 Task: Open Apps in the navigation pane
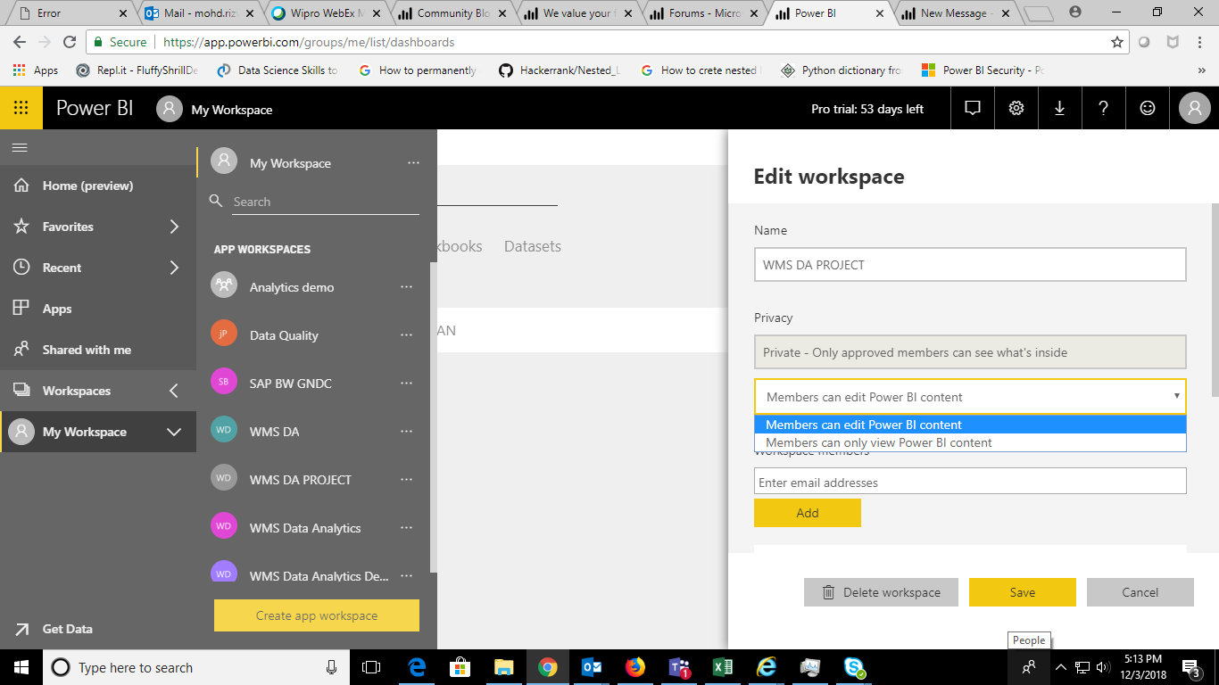(57, 309)
